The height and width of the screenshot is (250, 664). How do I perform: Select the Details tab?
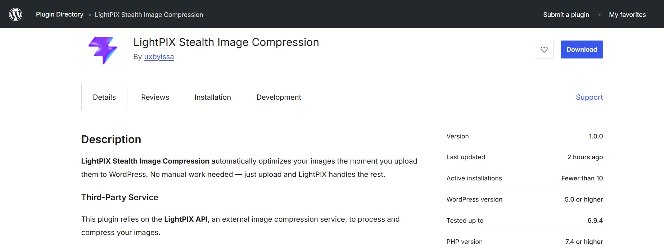[104, 97]
